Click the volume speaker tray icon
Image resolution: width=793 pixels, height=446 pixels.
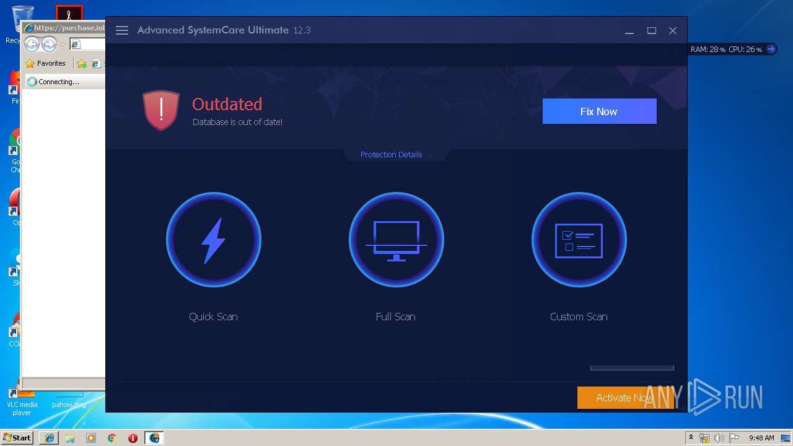pyautogui.click(x=719, y=438)
